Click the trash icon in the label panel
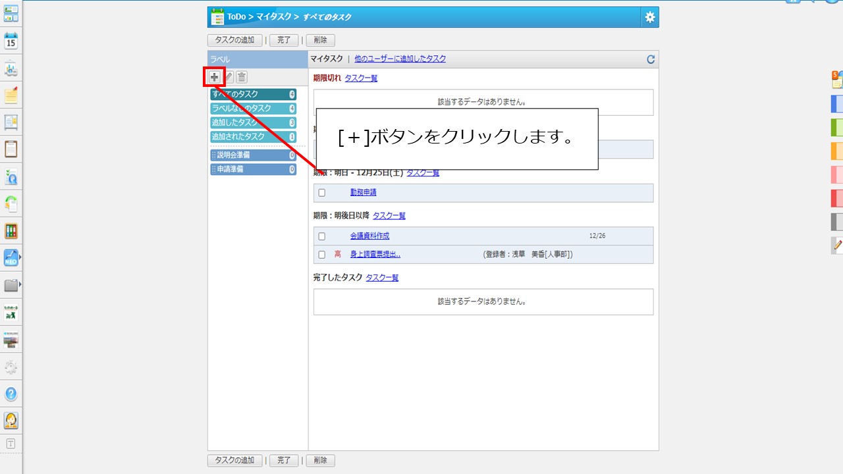 [x=242, y=77]
